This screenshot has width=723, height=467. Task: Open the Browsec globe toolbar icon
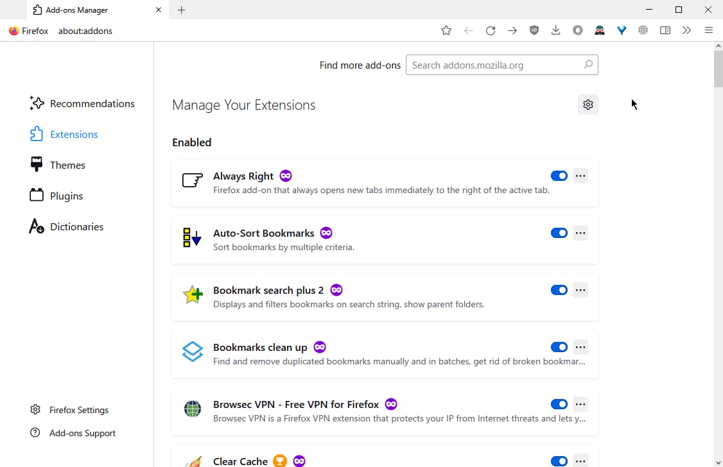point(643,30)
